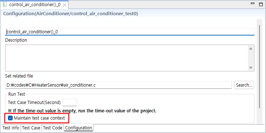Viewport: 266px width, 133px height.
Task: Minimize the editor view panel
Action: (x=253, y=3)
